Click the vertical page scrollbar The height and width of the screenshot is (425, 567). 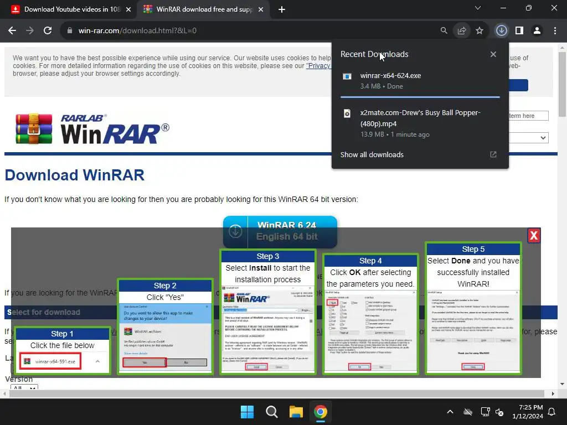pos(562,84)
